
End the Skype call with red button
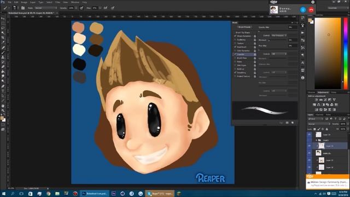pyautogui.click(x=311, y=10)
